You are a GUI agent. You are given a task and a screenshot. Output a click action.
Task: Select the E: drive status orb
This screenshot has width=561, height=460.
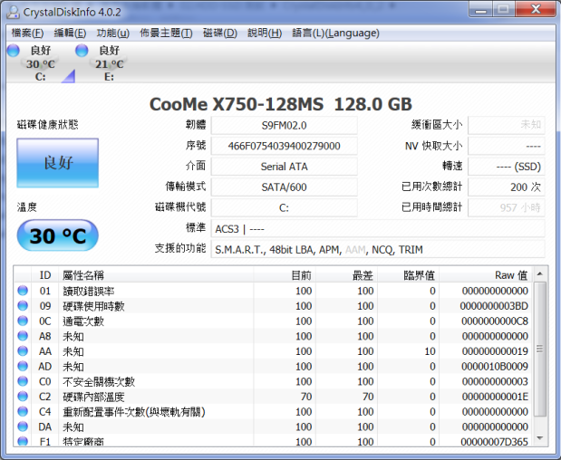point(82,51)
